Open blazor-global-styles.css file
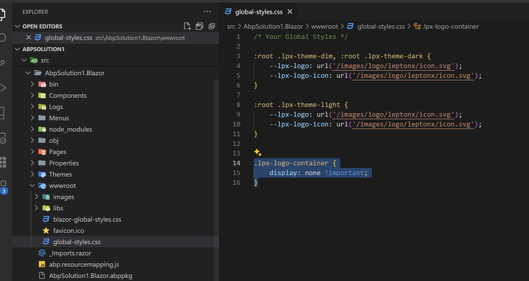 click(x=87, y=219)
